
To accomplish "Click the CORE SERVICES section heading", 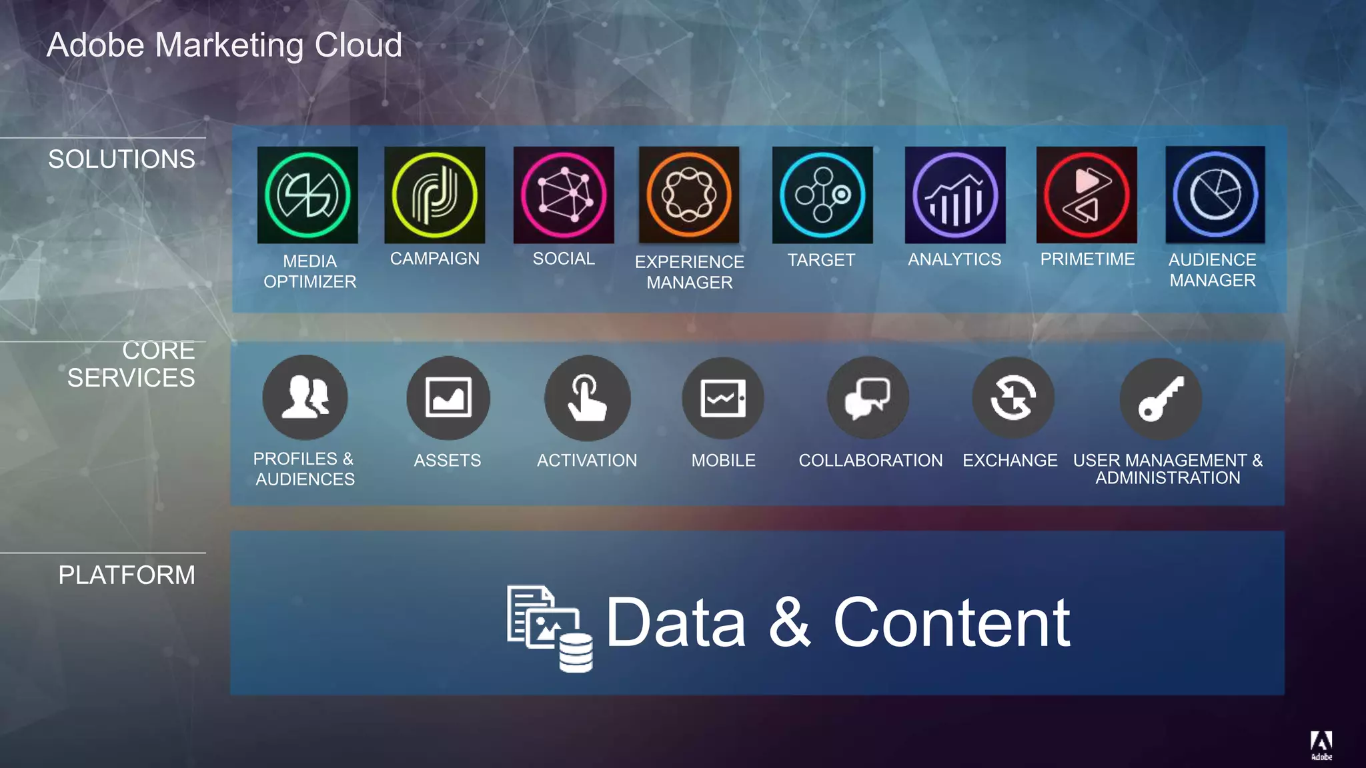I will coord(131,364).
